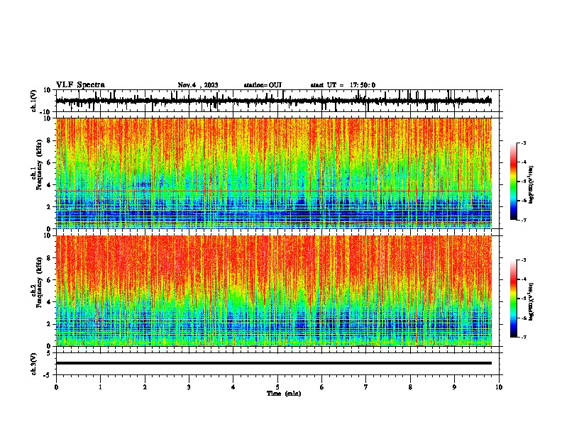Click the 'ch.1(V)' waveform axis label

click(x=33, y=101)
